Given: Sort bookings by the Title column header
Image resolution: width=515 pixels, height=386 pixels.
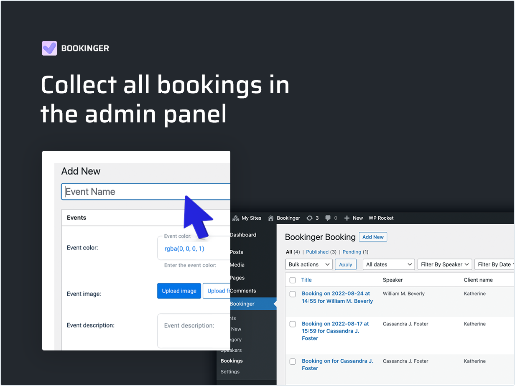Looking at the screenshot, I should pyautogui.click(x=306, y=280).
